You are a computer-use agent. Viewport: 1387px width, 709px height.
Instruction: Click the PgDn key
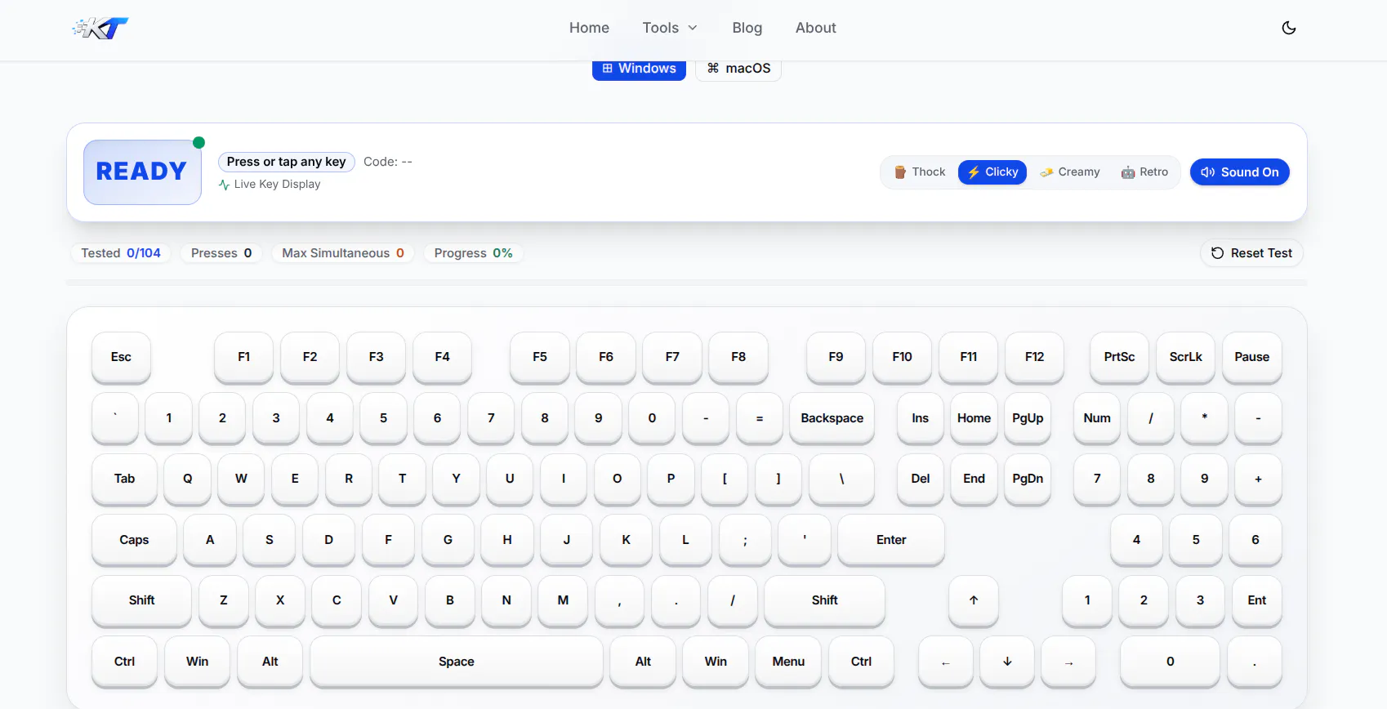point(1028,479)
